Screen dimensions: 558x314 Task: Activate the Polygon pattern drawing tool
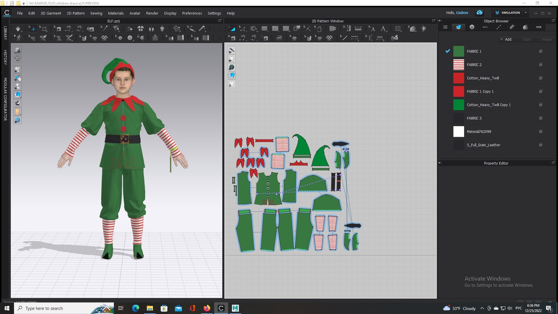click(x=275, y=29)
